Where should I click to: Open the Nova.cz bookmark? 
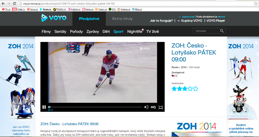tap(33, 9)
